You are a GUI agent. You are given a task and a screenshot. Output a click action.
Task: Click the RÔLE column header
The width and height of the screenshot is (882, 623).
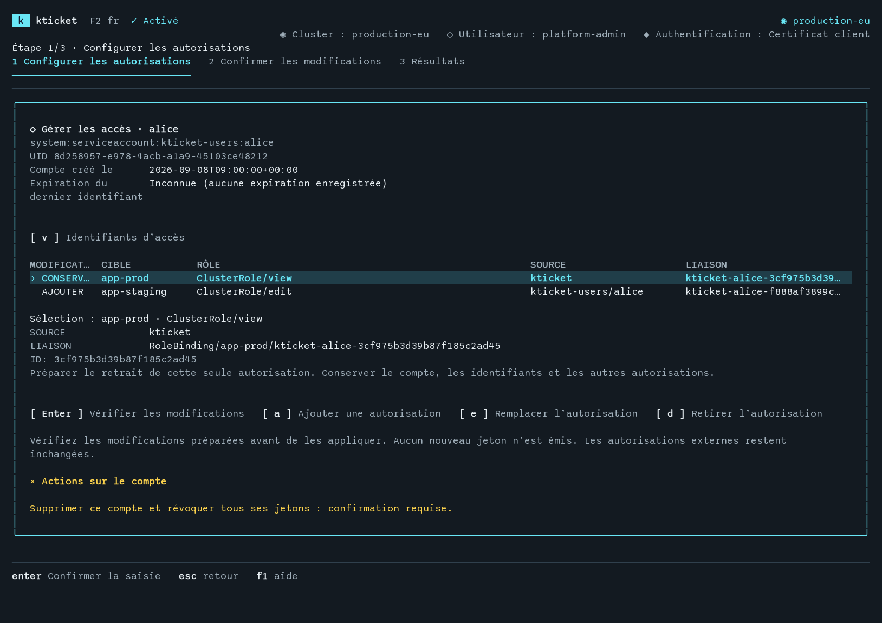pyautogui.click(x=209, y=264)
